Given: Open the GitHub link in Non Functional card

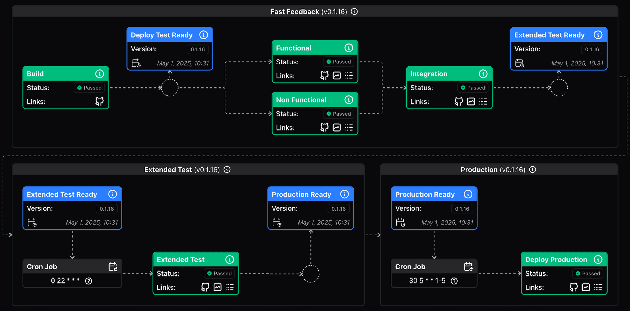Looking at the screenshot, I should [x=324, y=128].
